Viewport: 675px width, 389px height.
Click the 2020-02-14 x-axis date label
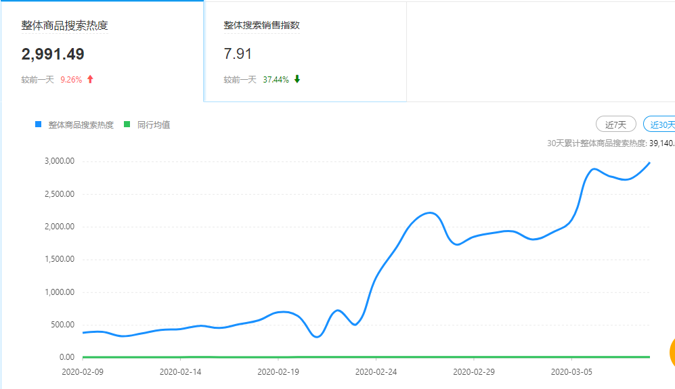(x=180, y=372)
